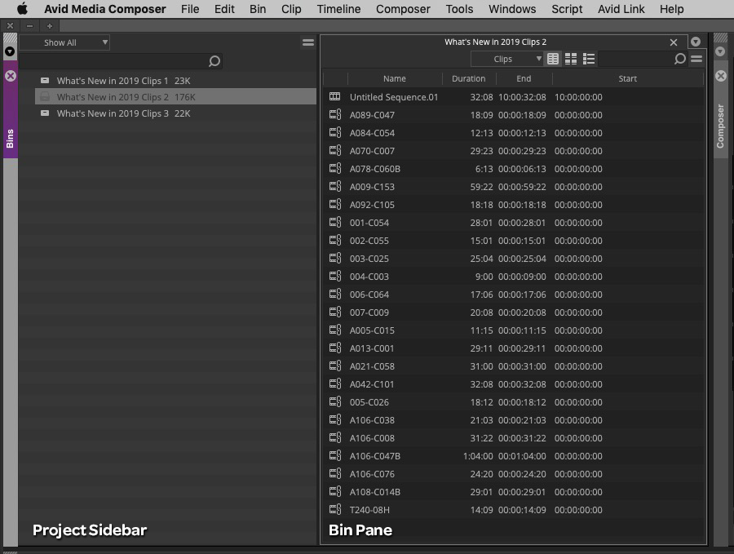Click the clip icon for 003-C025
734x554 pixels.
(x=334, y=259)
